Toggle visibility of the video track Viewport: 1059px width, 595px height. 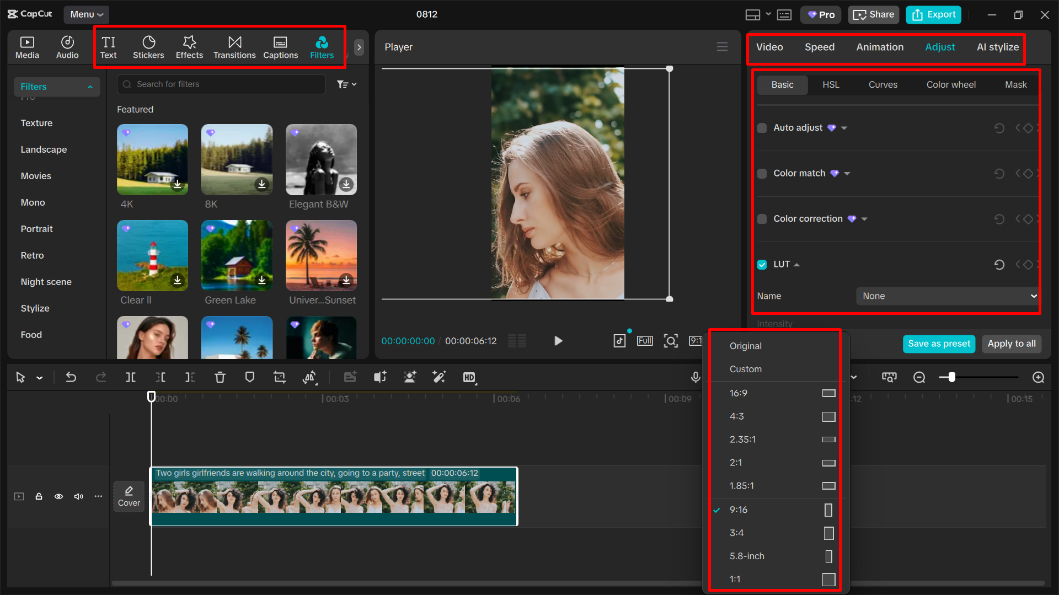58,496
